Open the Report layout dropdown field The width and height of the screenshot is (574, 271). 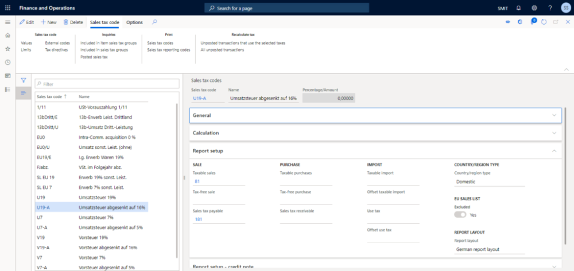[x=489, y=249]
